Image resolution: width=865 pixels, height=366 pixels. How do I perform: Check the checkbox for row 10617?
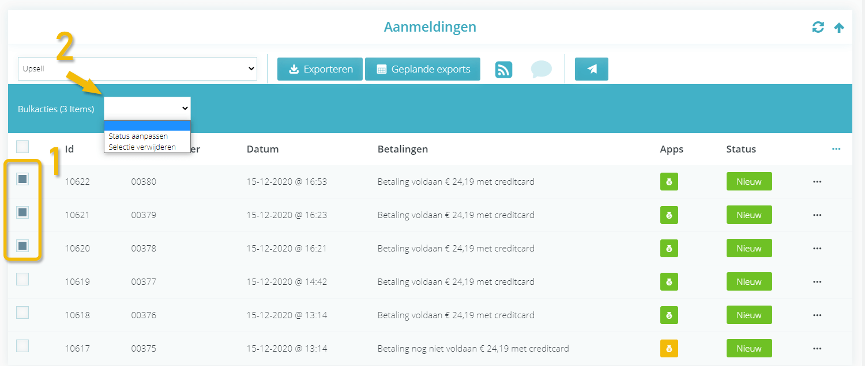tap(22, 346)
